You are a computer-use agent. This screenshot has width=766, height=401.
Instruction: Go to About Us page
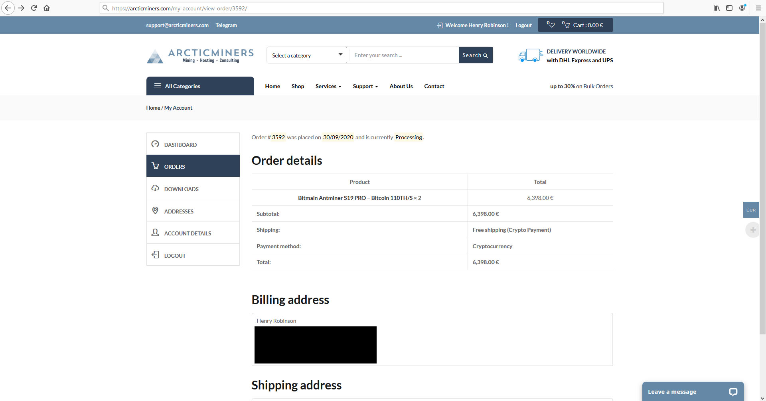point(401,86)
